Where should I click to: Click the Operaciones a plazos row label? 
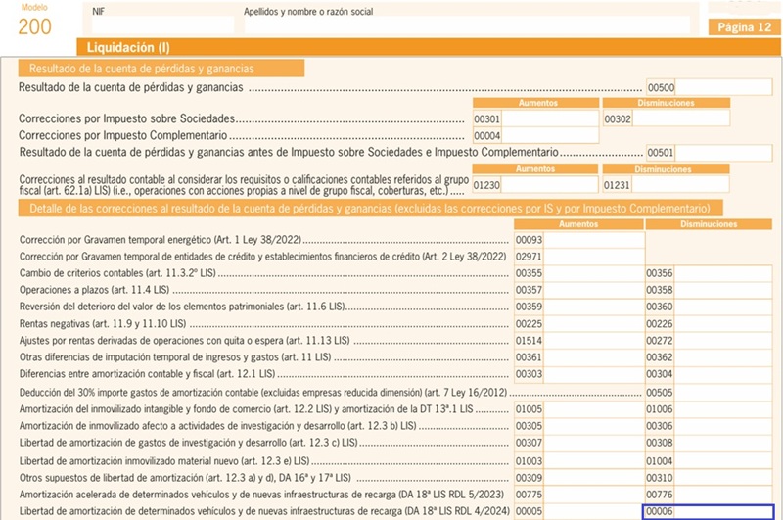pos(94,290)
